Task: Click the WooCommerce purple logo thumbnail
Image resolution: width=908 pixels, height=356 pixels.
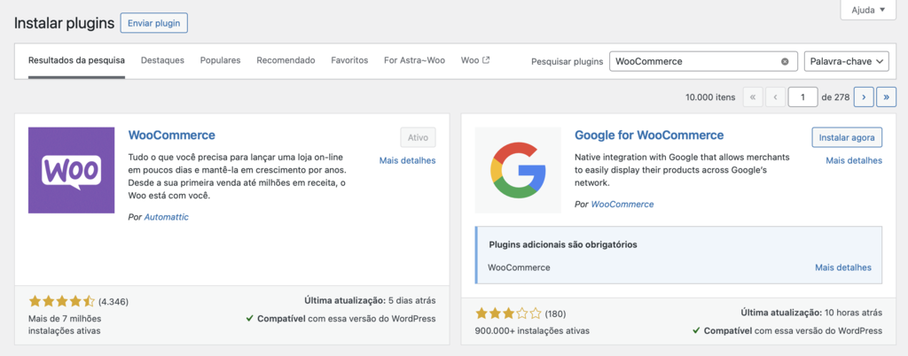Action: 71,171
